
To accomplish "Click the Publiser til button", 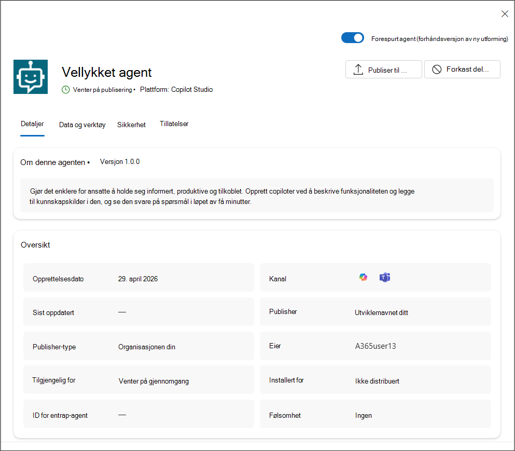I will 384,70.
